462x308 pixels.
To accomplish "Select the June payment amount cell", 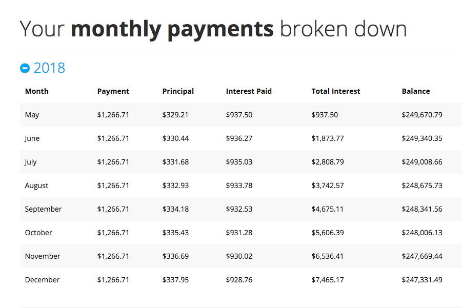I will pyautogui.click(x=113, y=138).
